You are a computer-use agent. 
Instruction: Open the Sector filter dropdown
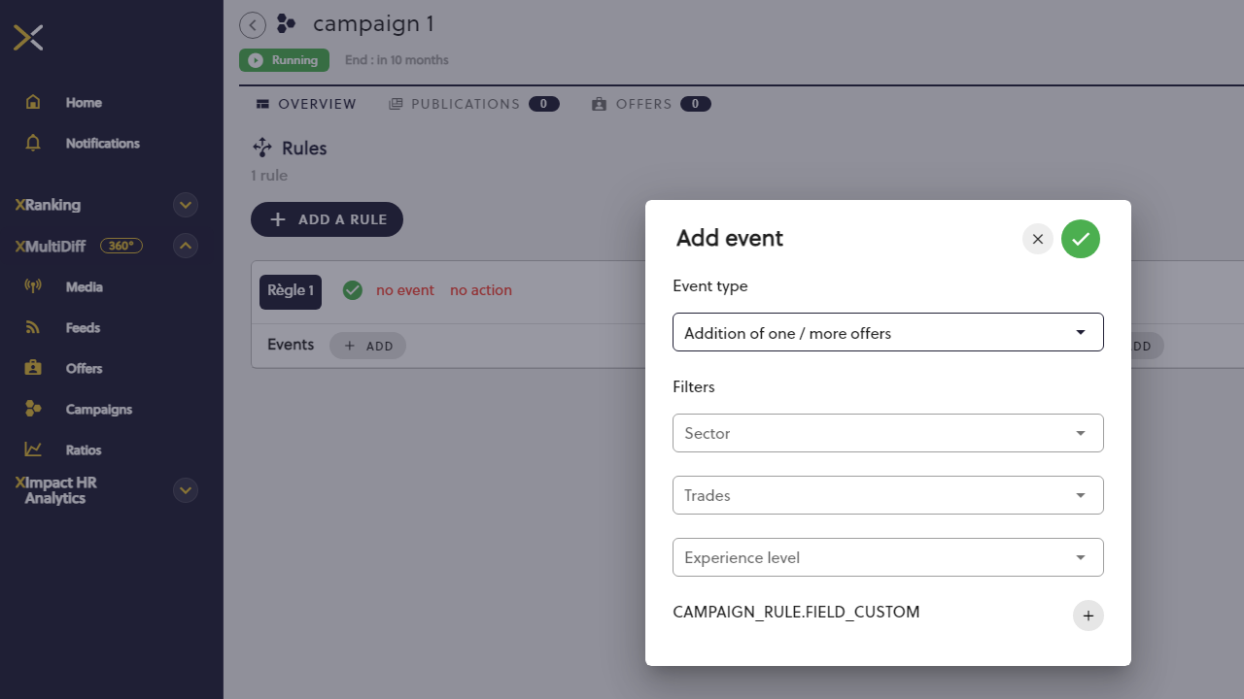(x=888, y=433)
